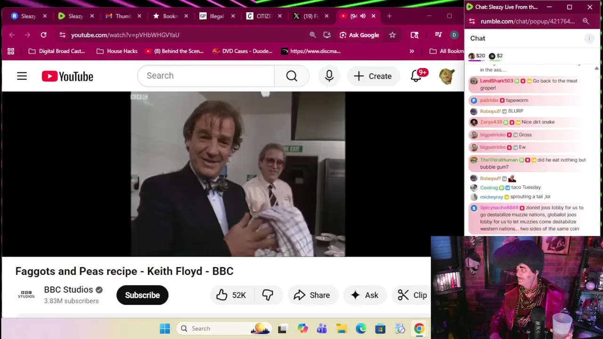The height and width of the screenshot is (339, 603).
Task: Open a new browser tab
Action: click(389, 16)
